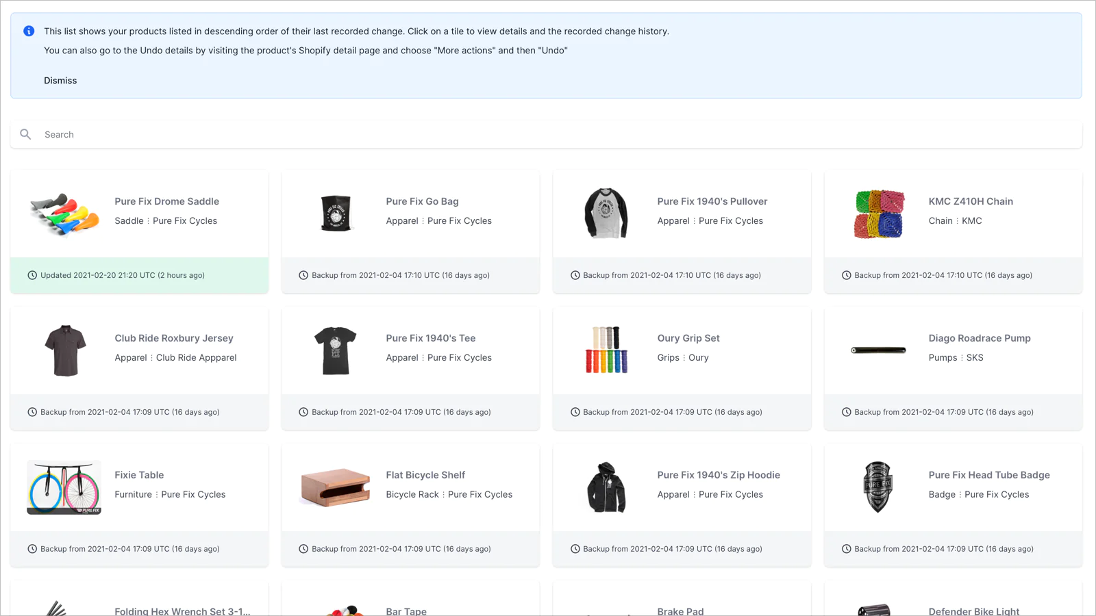Viewport: 1096px width, 616px height.
Task: Click clock icon on Pure Fix Head Tube Badge tile
Action: (x=846, y=549)
